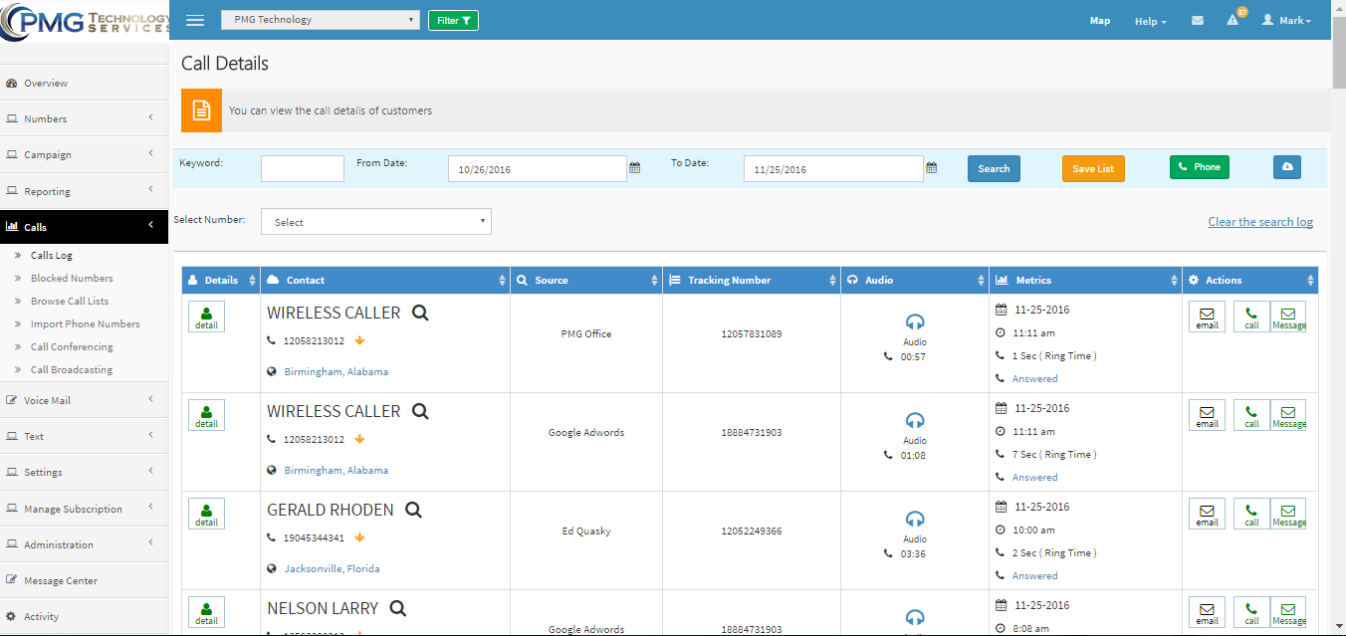Click Clear the search log link
This screenshot has height=636, width=1346.
[1260, 222]
